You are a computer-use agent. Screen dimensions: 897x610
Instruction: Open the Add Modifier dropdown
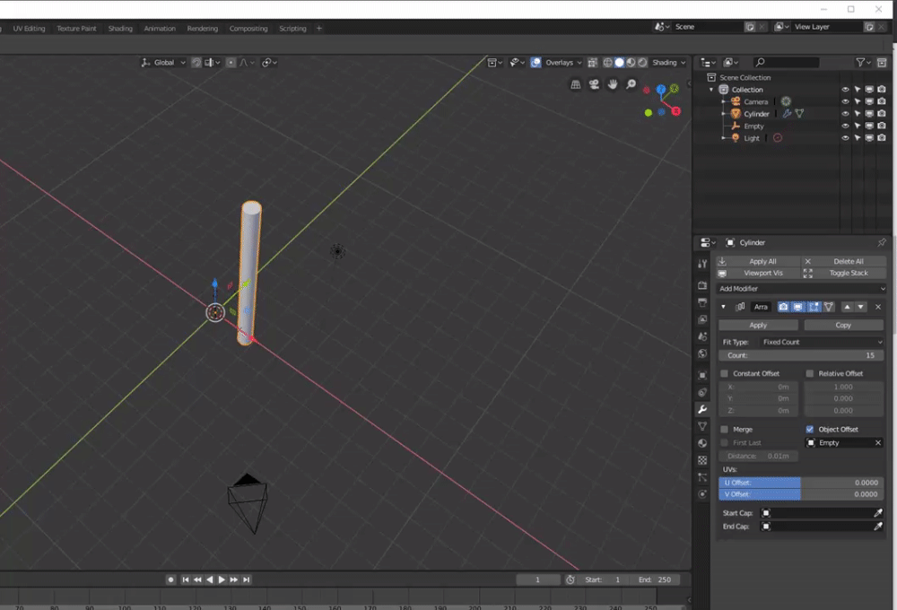801,289
